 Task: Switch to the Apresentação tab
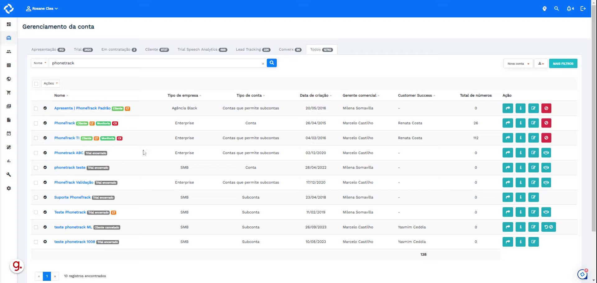48,49
